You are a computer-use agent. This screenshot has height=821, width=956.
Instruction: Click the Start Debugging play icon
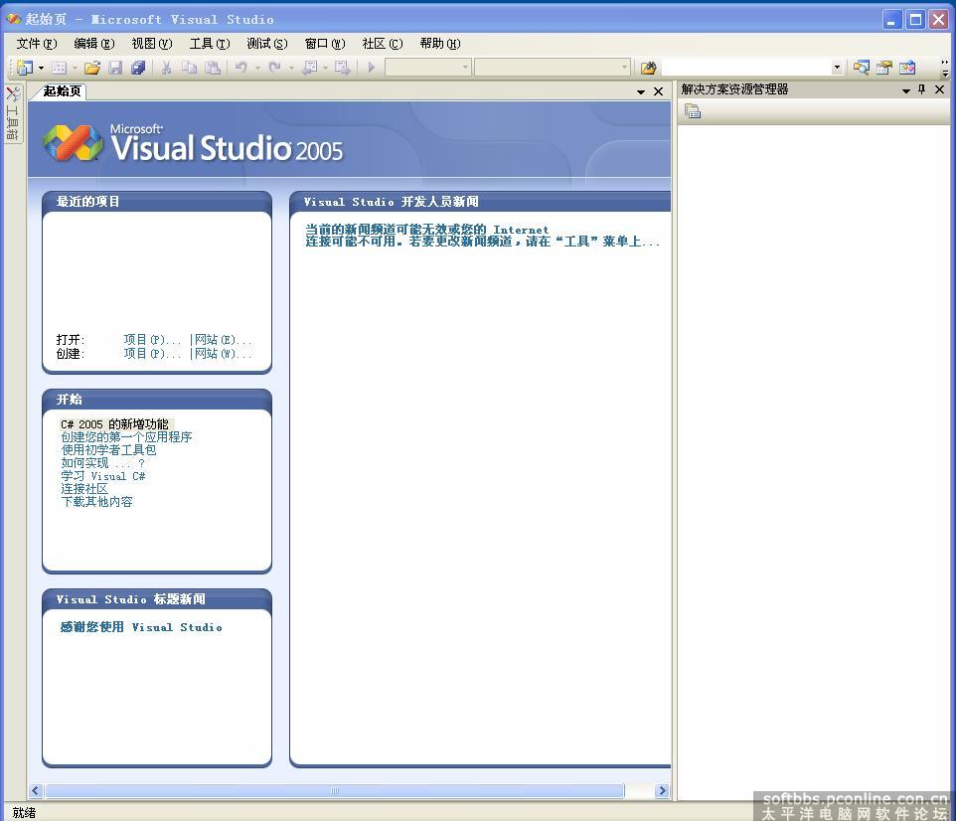click(372, 68)
